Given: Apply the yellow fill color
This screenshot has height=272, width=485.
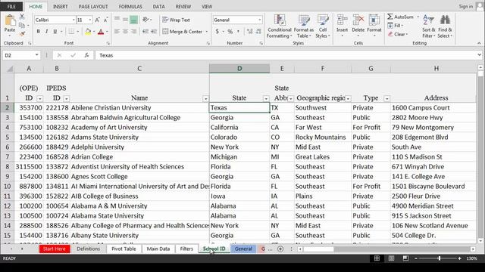Looking at the screenshot, I should coord(88,32).
